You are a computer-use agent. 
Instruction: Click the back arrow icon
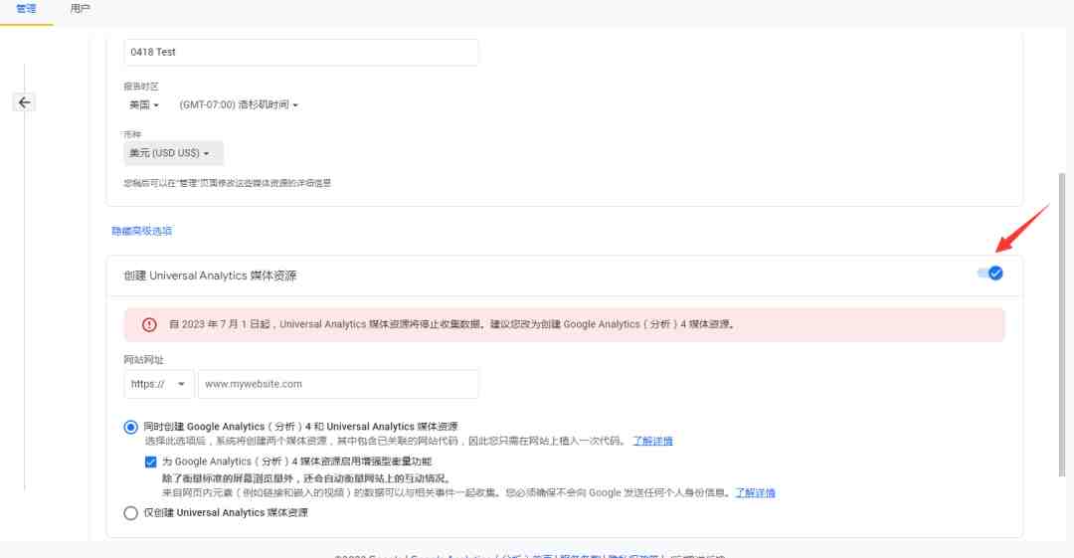(x=24, y=102)
